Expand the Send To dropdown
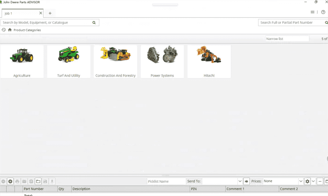Image resolution: width=328 pixels, height=196 pixels. 240,181
